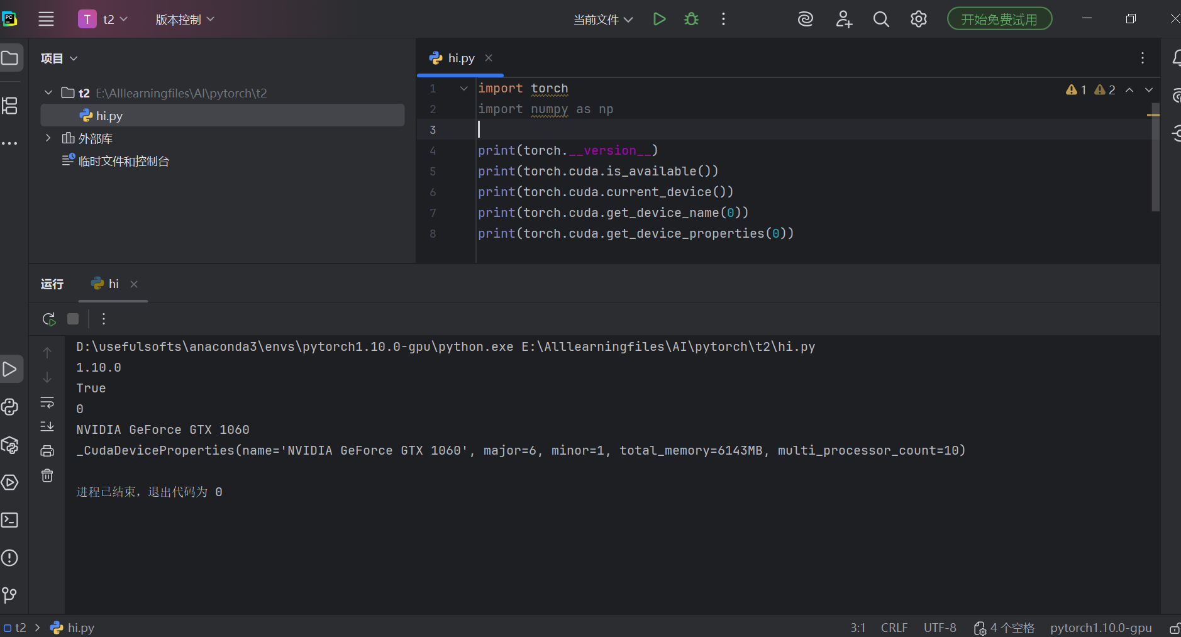Image resolution: width=1181 pixels, height=637 pixels.
Task: Open the 项目 view dropdown
Action: [x=59, y=58]
